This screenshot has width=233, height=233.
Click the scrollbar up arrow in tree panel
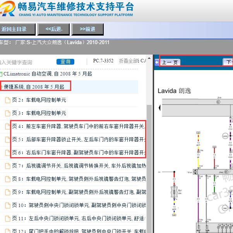point(149,58)
